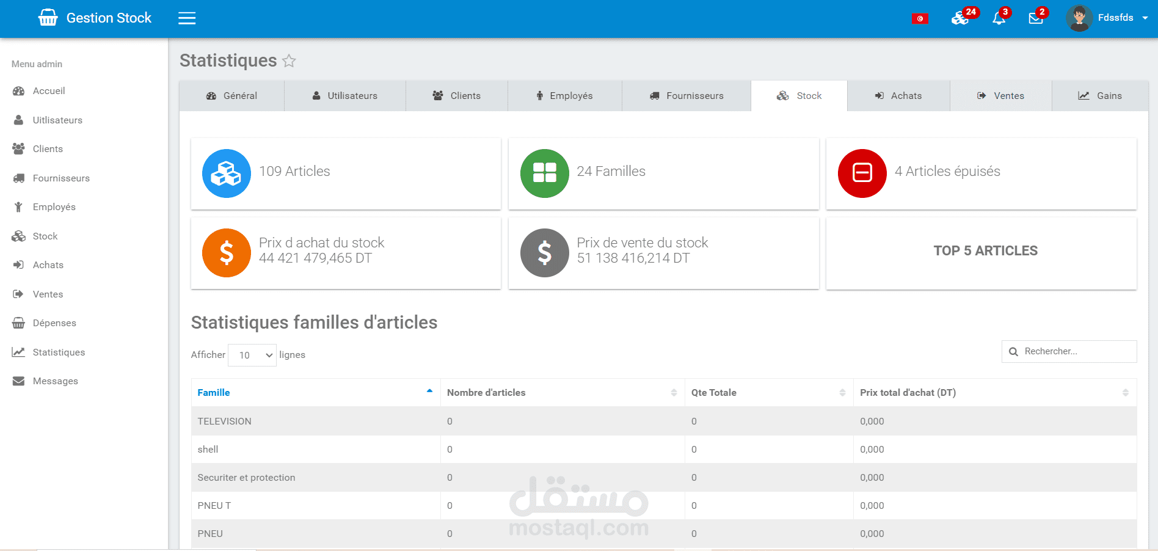1158x551 pixels.
Task: Sort table by Qte Totale column
Action: pyautogui.click(x=769, y=393)
